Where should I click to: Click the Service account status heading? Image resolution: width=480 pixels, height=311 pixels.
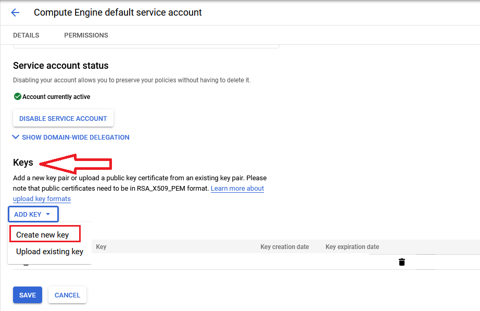[x=60, y=66]
